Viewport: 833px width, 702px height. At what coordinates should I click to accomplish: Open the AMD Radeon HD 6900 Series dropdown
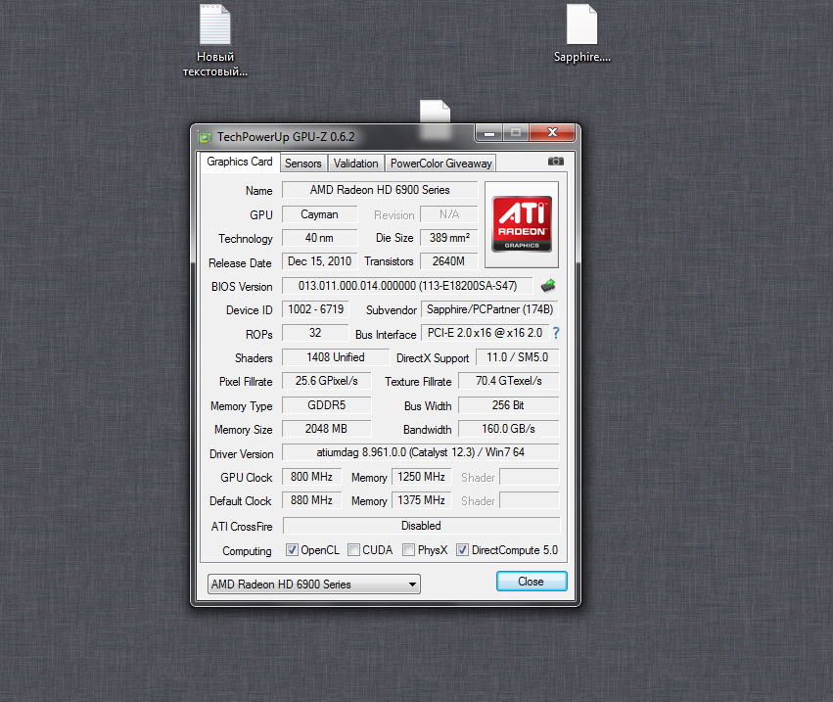point(314,585)
